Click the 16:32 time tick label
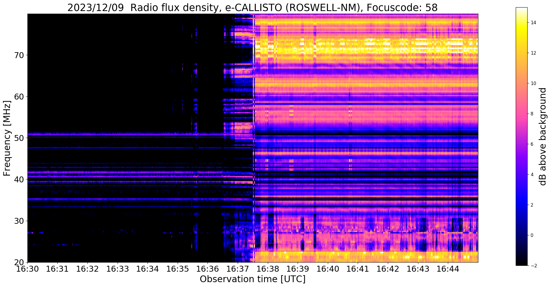The width and height of the screenshot is (551, 287). (87, 268)
